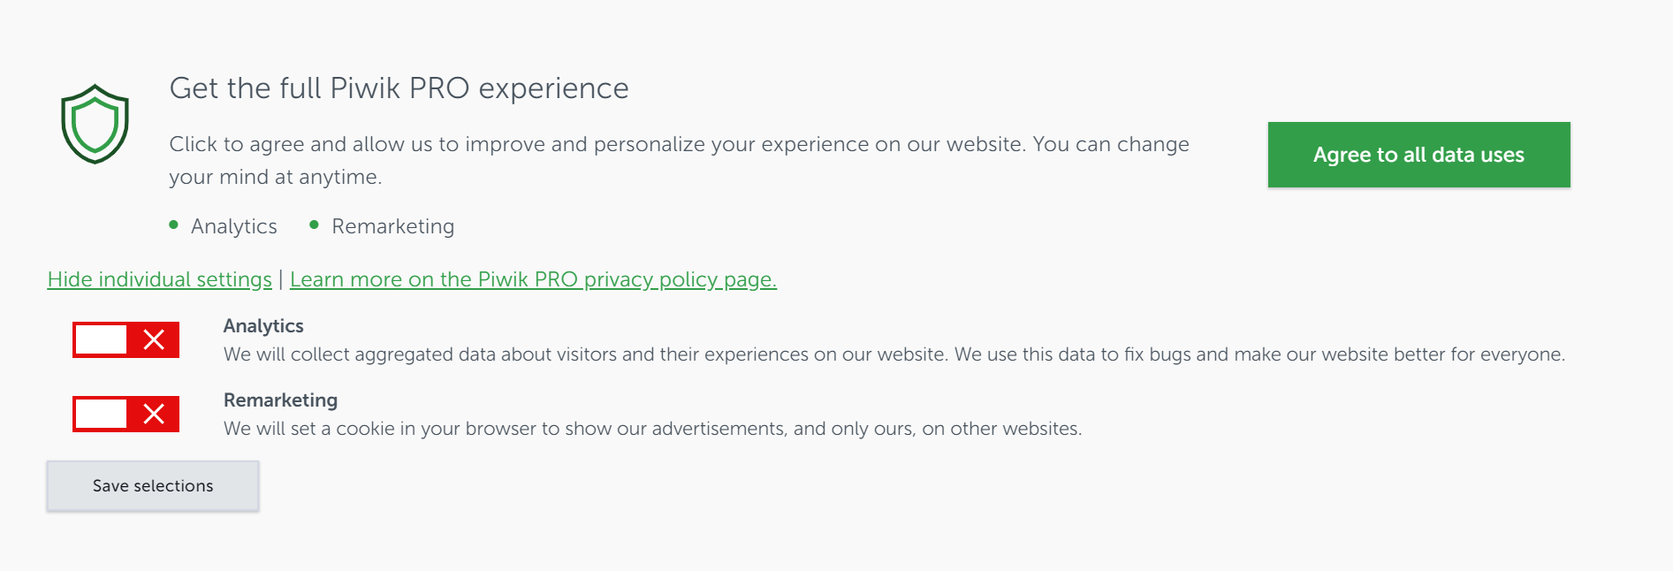Click the white knob of the Analytics toggle
The width and height of the screenshot is (1673, 571).
click(x=102, y=339)
